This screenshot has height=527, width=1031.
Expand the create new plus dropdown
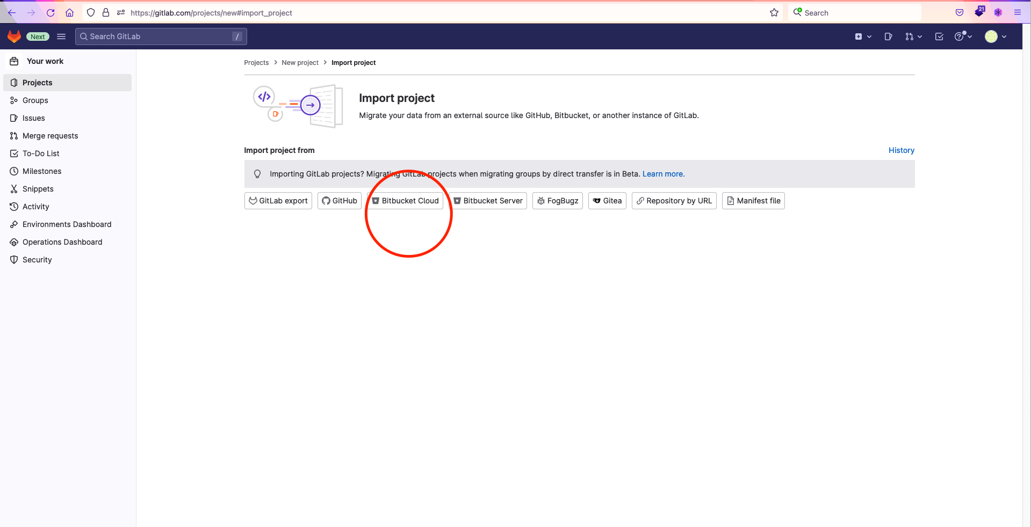(863, 36)
